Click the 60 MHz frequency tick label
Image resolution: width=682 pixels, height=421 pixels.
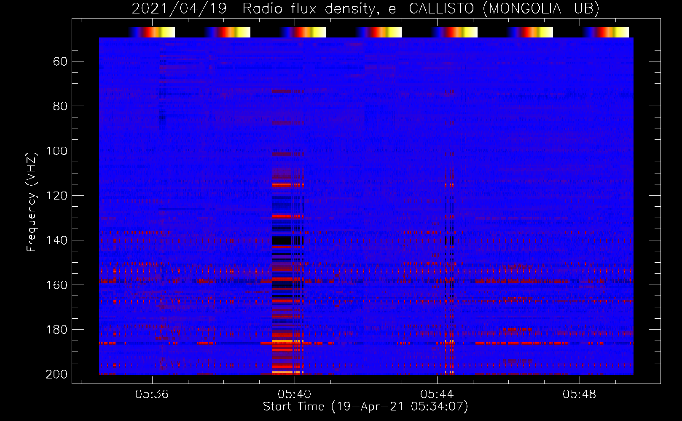pos(60,62)
